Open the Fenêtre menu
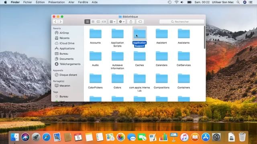The height and width of the screenshot is (144, 257). click(x=83, y=2)
